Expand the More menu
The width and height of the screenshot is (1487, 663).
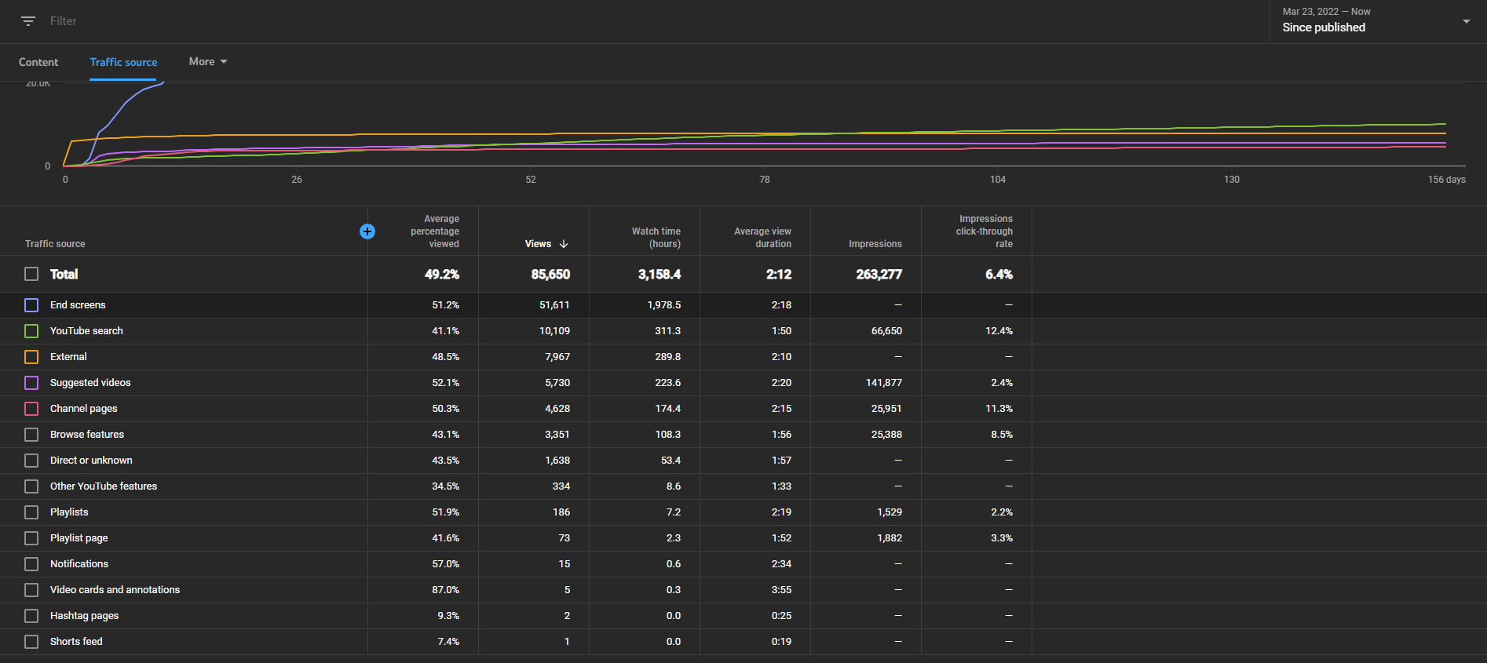tap(208, 61)
